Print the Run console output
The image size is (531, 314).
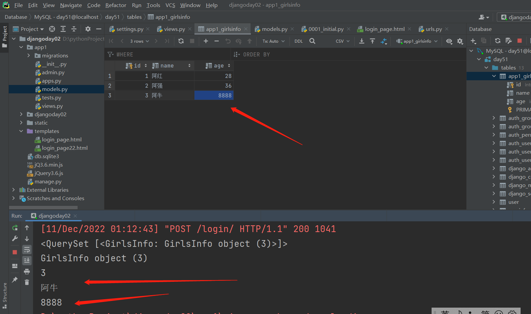(27, 271)
